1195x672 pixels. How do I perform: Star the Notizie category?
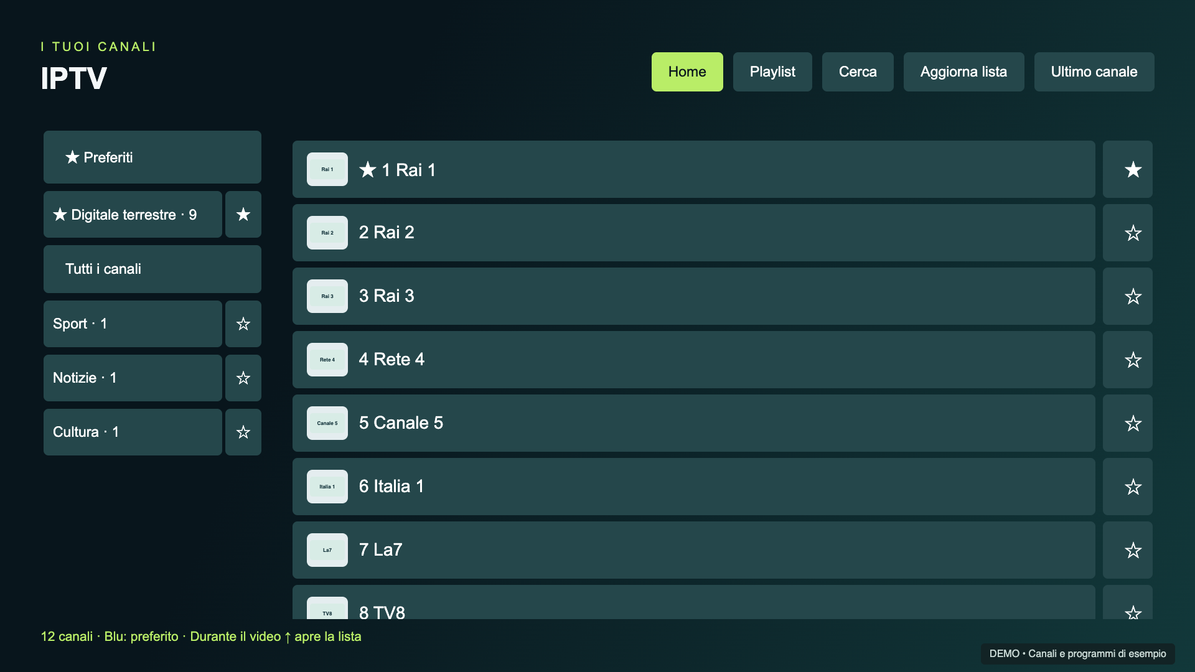point(243,378)
